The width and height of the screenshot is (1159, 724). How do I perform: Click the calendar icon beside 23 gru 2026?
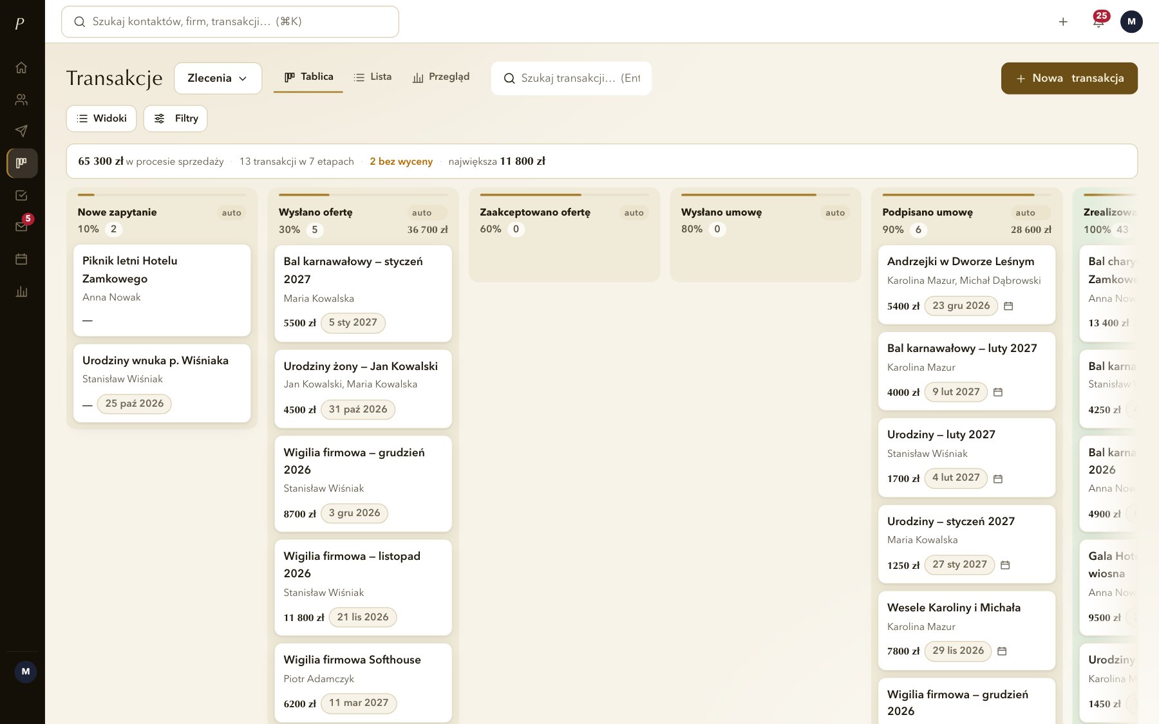[1008, 306]
